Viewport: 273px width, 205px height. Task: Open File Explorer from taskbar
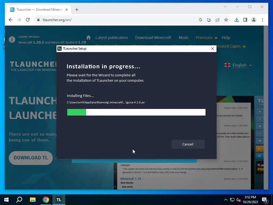click(x=33, y=200)
